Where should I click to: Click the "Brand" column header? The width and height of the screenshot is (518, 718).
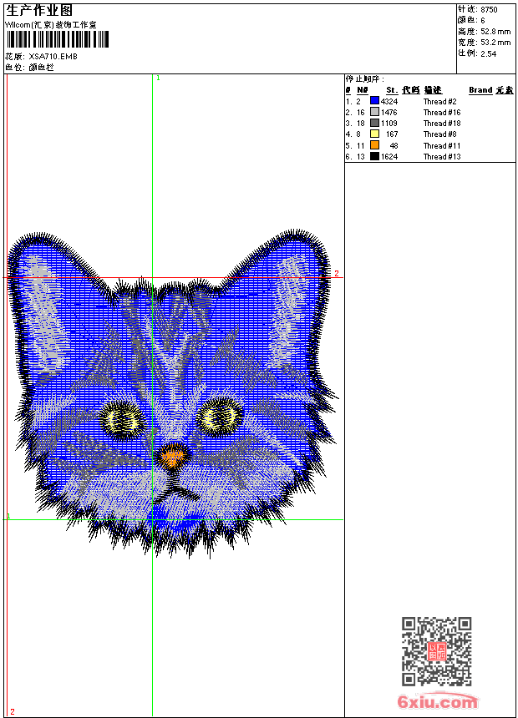tap(480, 90)
